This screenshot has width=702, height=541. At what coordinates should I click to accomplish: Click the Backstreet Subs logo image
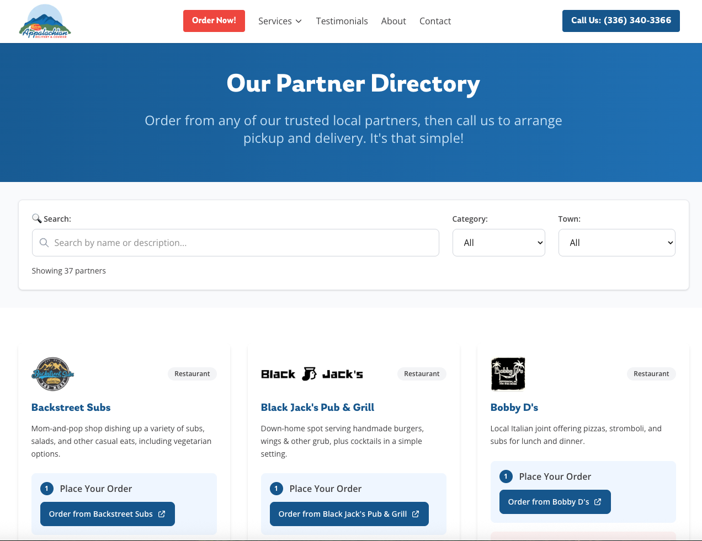coord(52,374)
